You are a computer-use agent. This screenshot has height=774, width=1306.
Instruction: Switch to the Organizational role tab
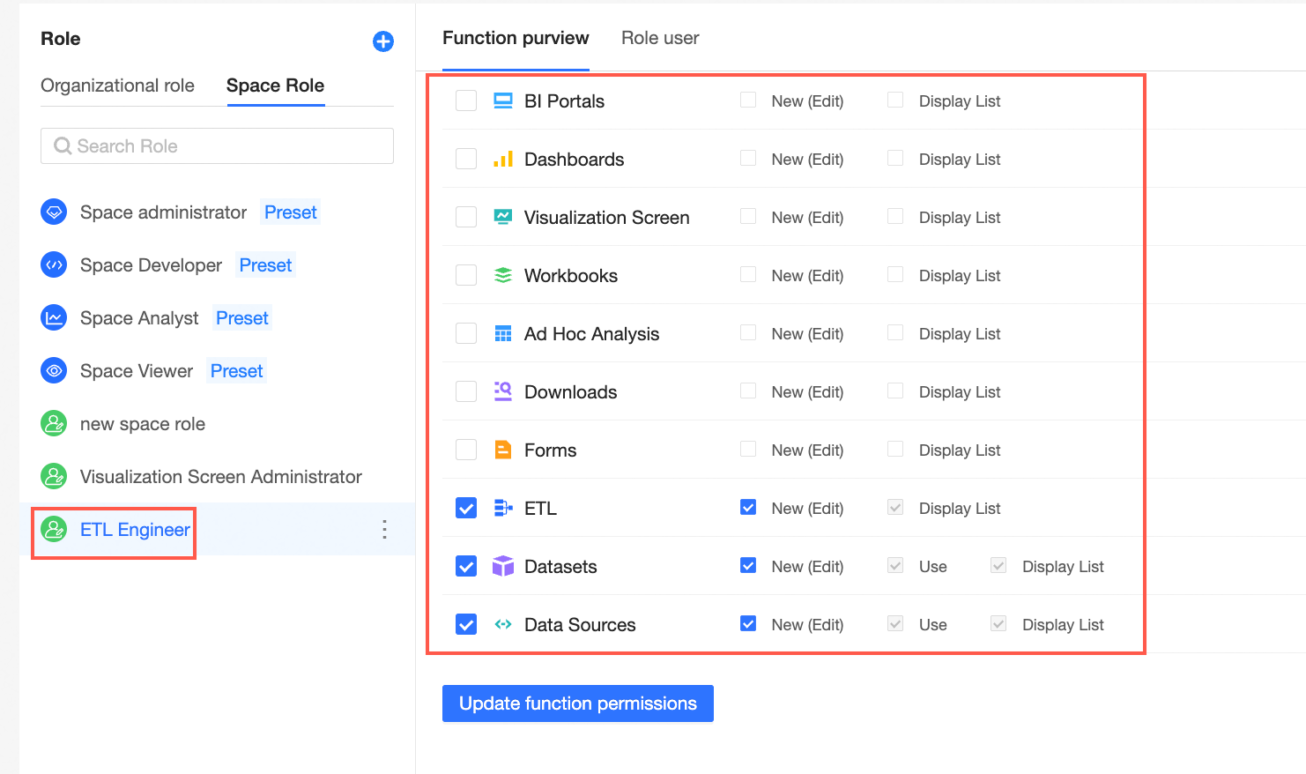tap(117, 86)
